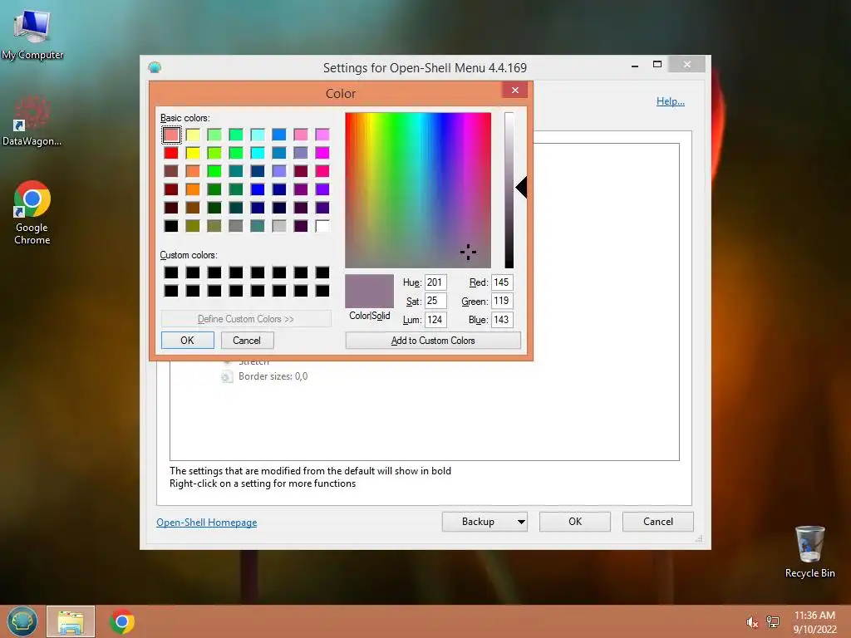This screenshot has height=638, width=851.
Task: Cancel the Color dialog
Action: click(x=247, y=340)
